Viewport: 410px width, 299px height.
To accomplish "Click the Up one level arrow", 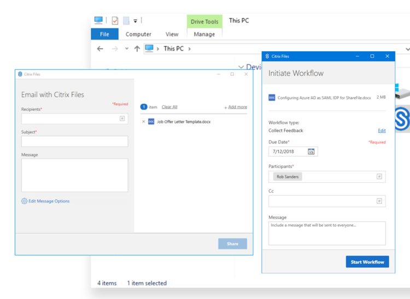I will point(137,49).
